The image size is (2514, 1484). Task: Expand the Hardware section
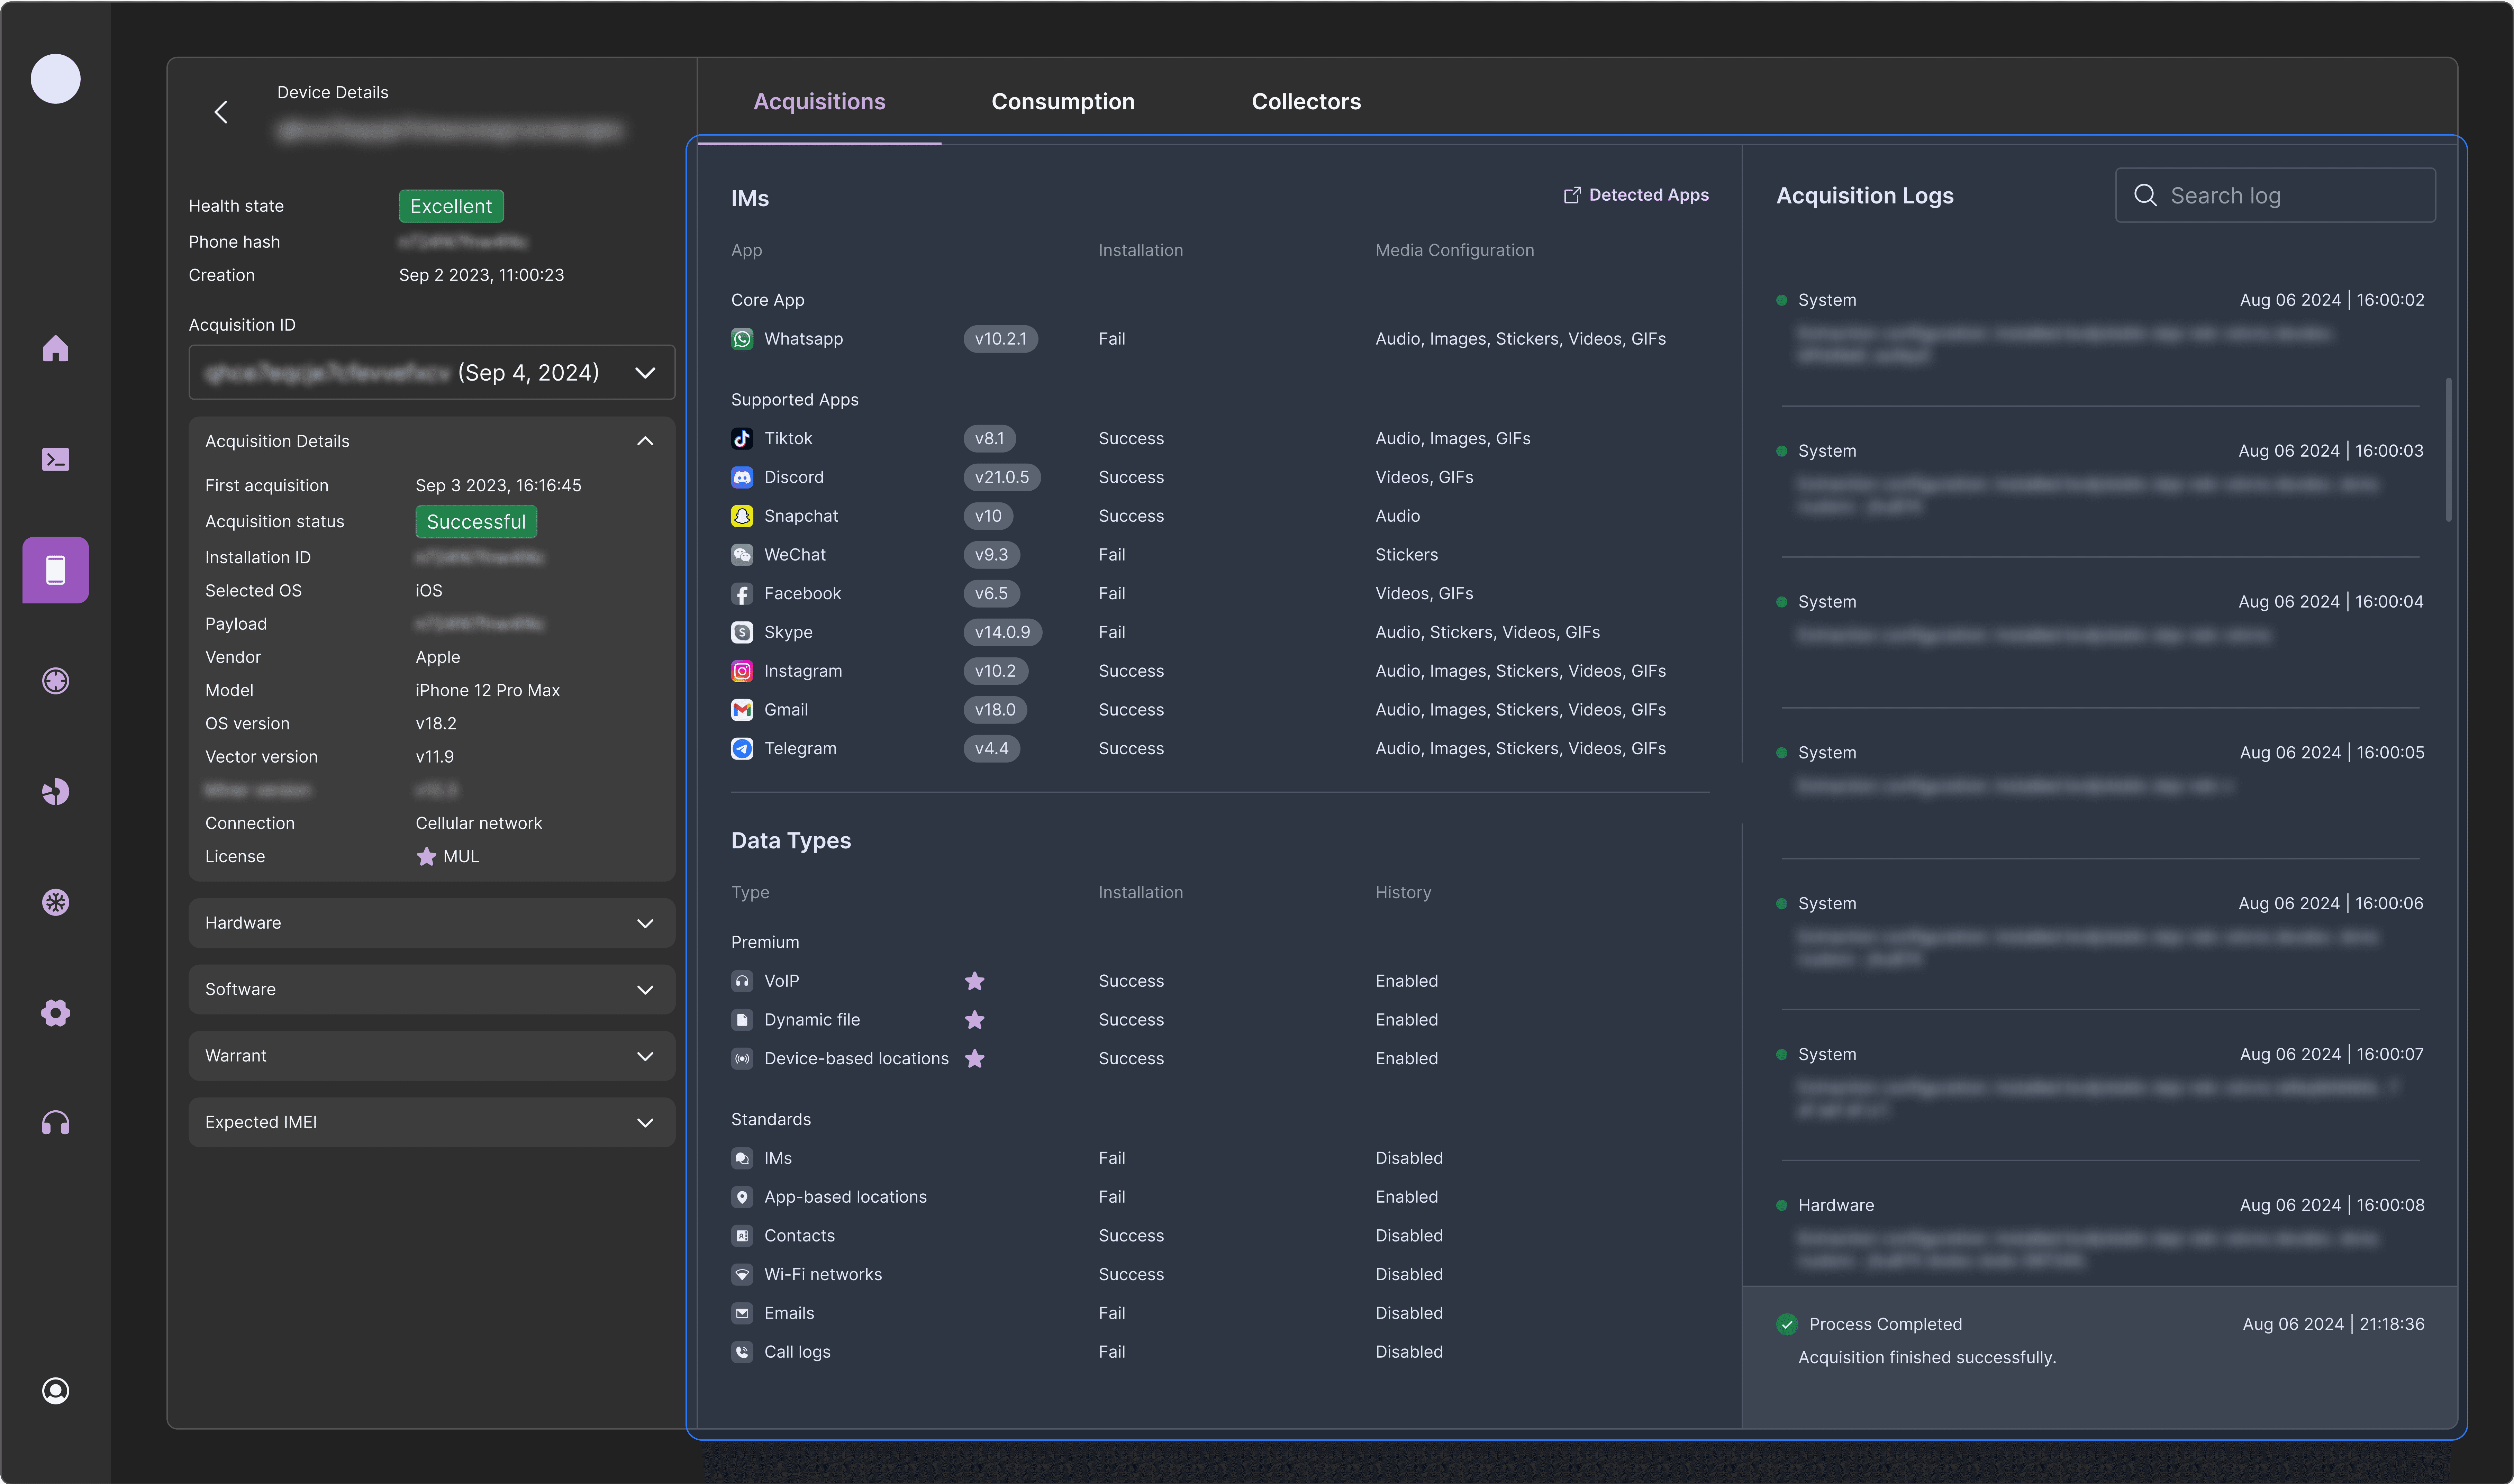click(432, 923)
